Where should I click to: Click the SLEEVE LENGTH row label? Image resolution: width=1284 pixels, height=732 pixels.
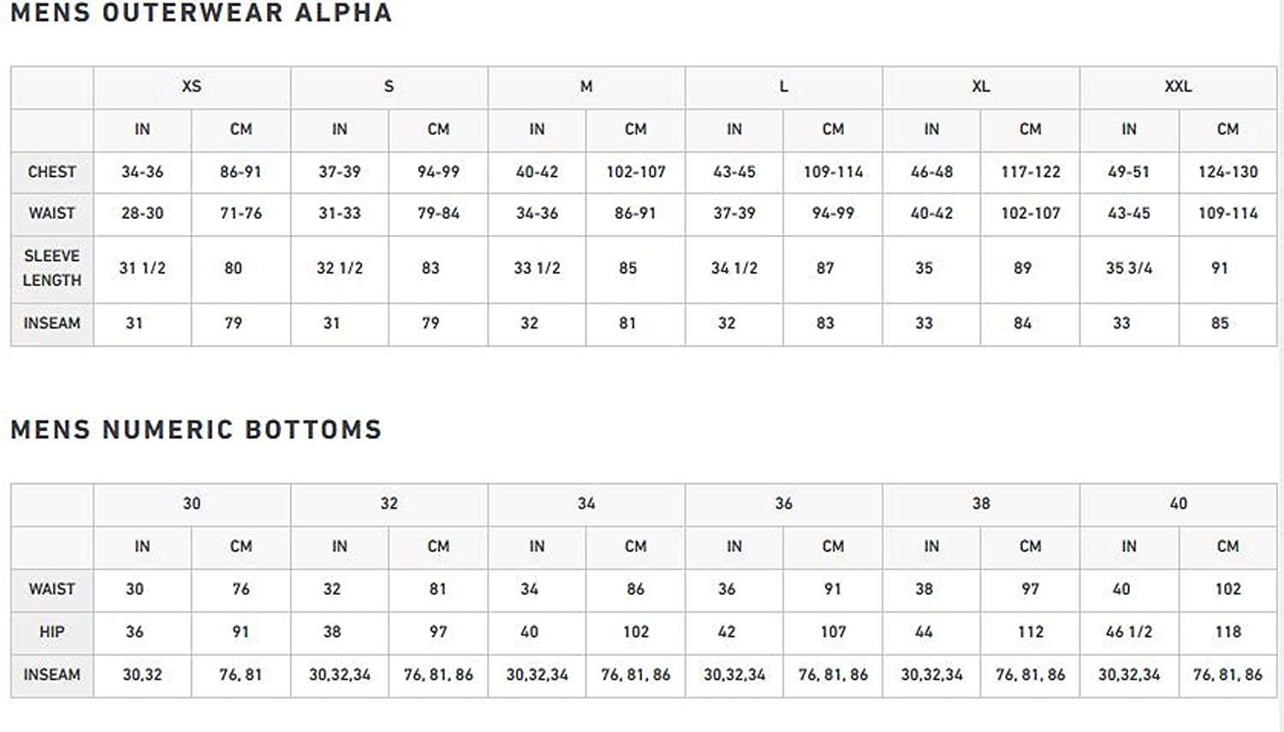[x=52, y=269]
